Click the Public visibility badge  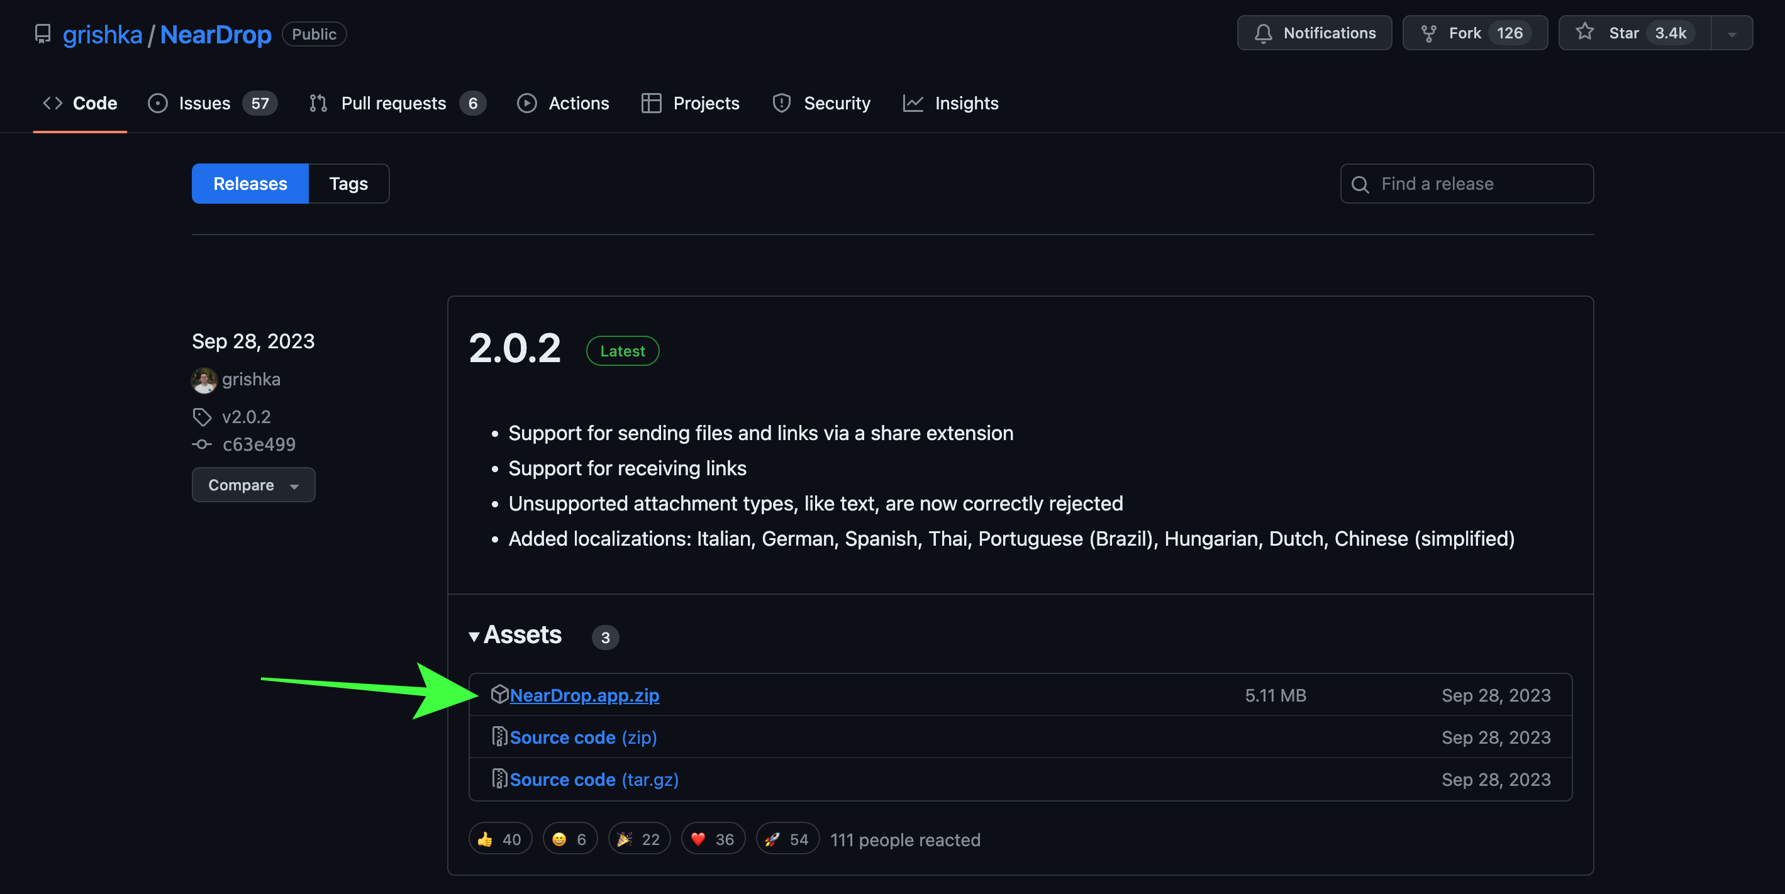point(314,34)
